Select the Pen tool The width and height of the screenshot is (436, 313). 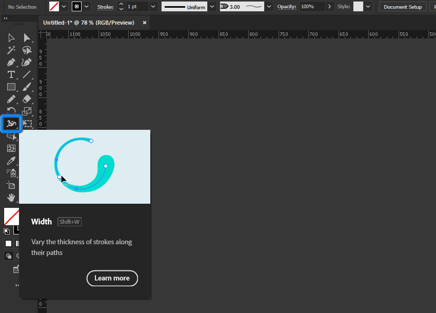click(11, 62)
